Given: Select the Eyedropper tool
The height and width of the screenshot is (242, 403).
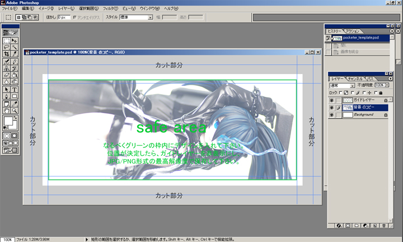Looking at the screenshot, I should tap(15, 104).
